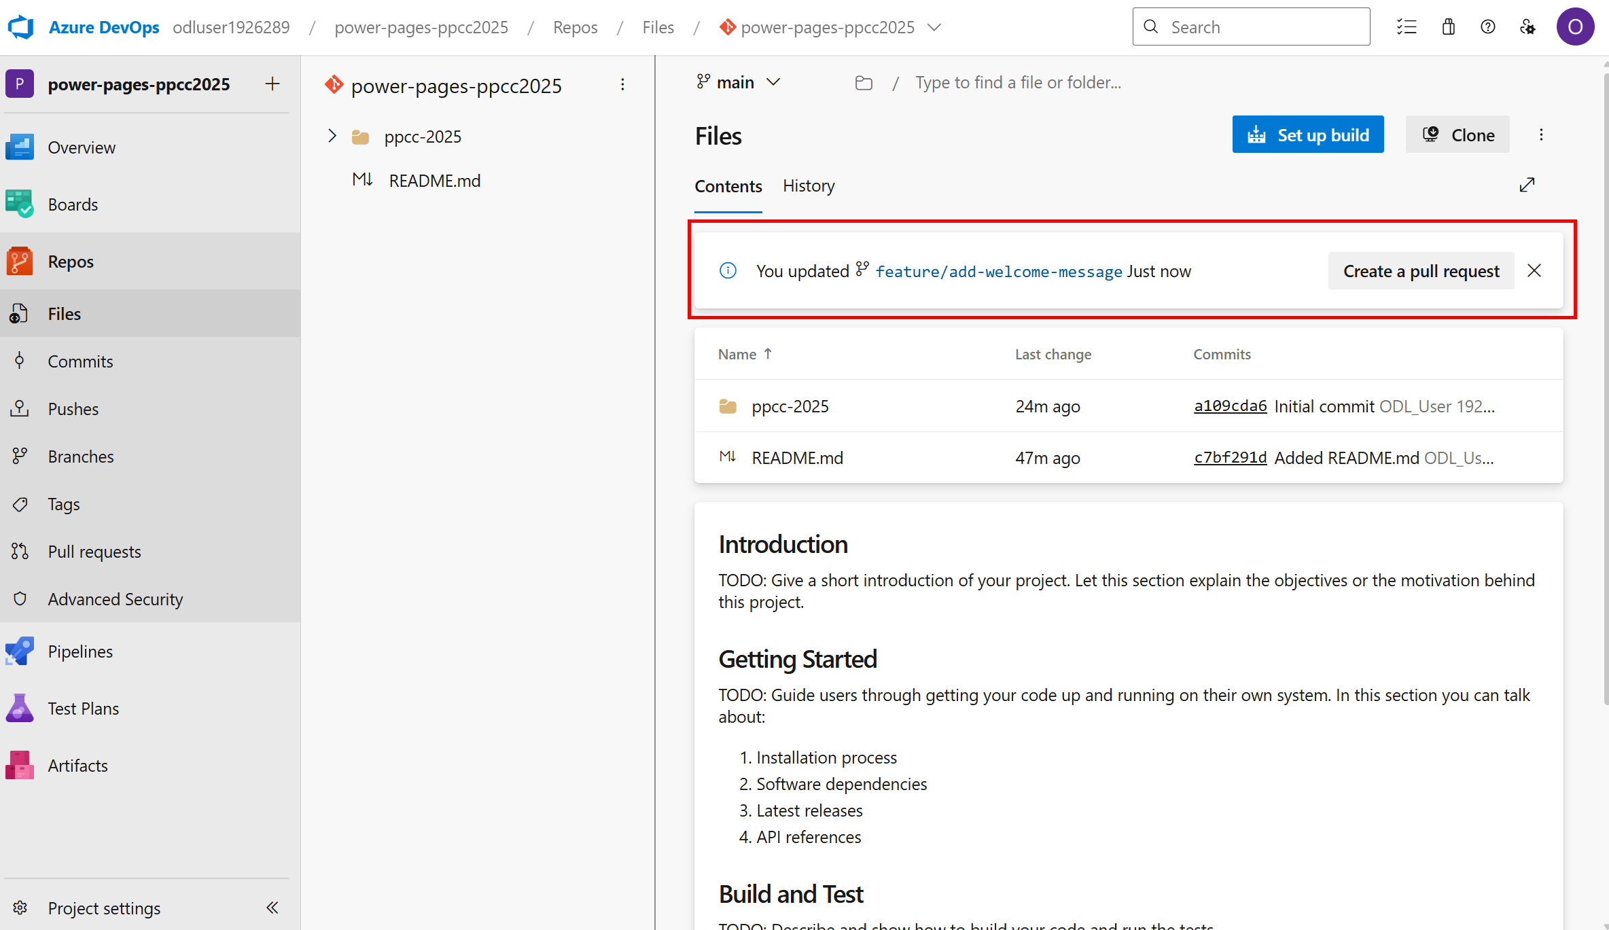Open Test Plans from the sidebar
This screenshot has height=930, width=1609.
(83, 707)
